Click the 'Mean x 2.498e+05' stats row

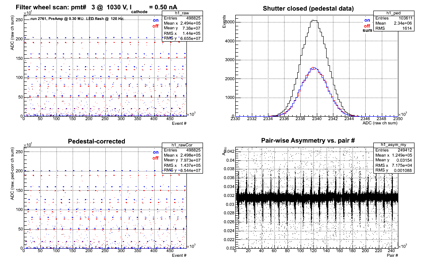coord(182,155)
